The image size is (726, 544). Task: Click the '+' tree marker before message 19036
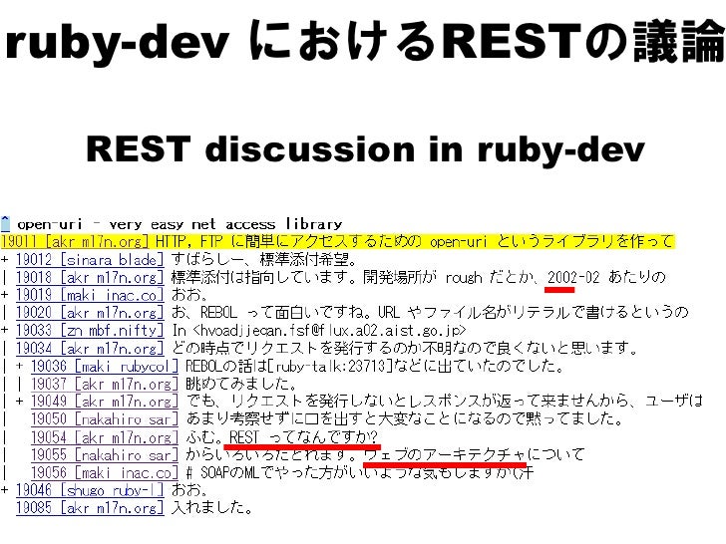[x=20, y=366]
